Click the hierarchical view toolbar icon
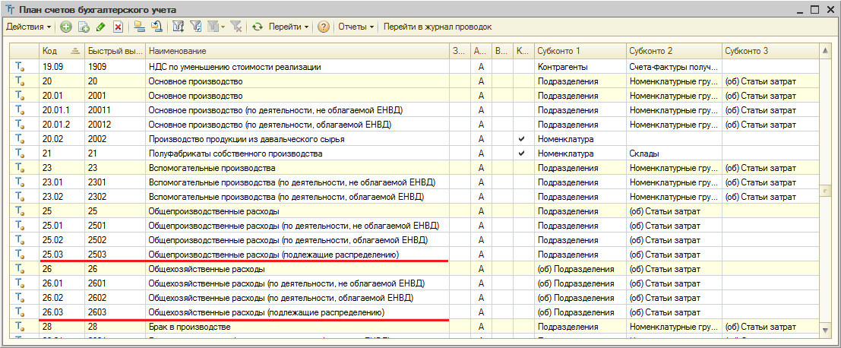Screen dimensions: 841x348 [139, 27]
